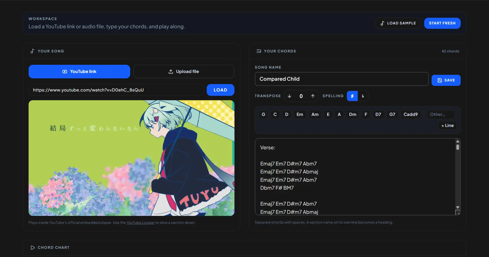489x257 pixels.
Task: Click the chords scrollbar down arrow
Action: click(458, 207)
